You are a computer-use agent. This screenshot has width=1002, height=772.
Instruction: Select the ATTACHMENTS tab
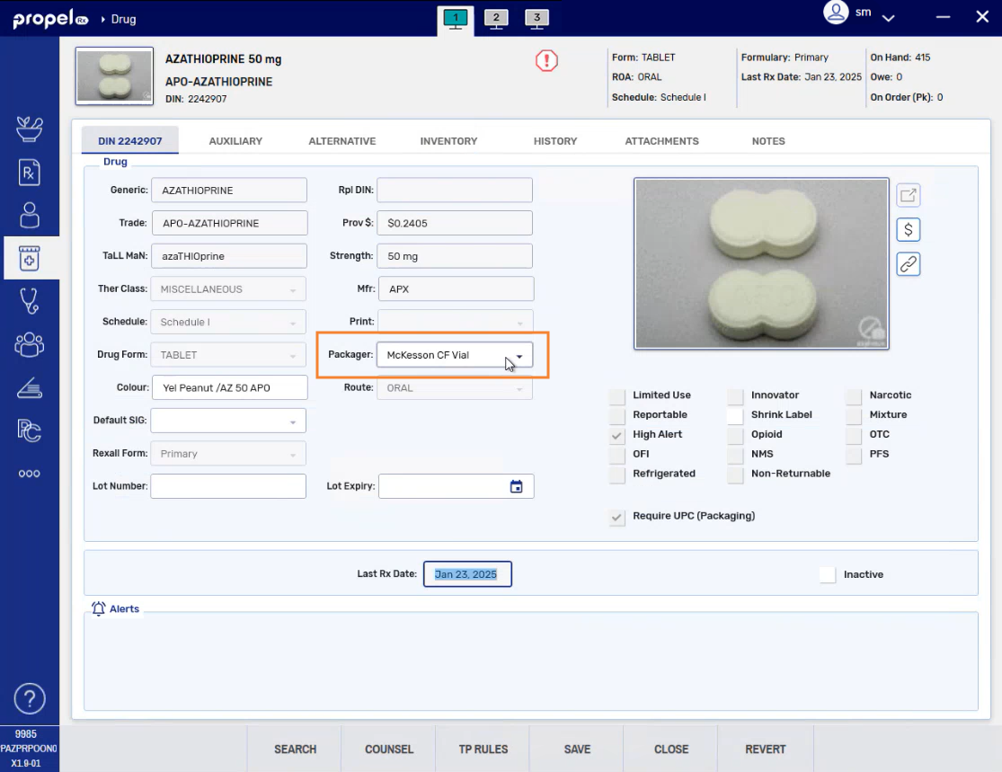coord(661,141)
